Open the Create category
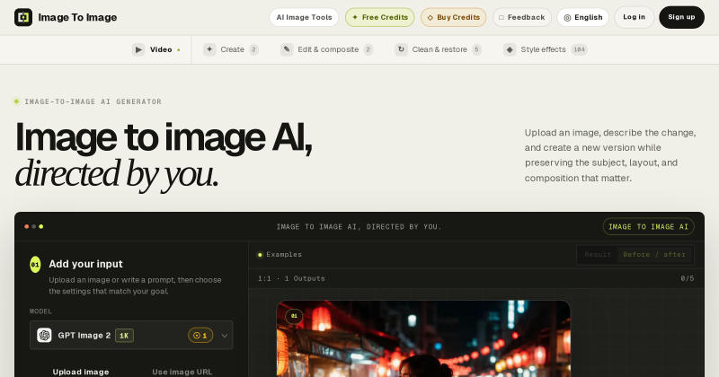Screen dimensions: 719x377 [231, 49]
